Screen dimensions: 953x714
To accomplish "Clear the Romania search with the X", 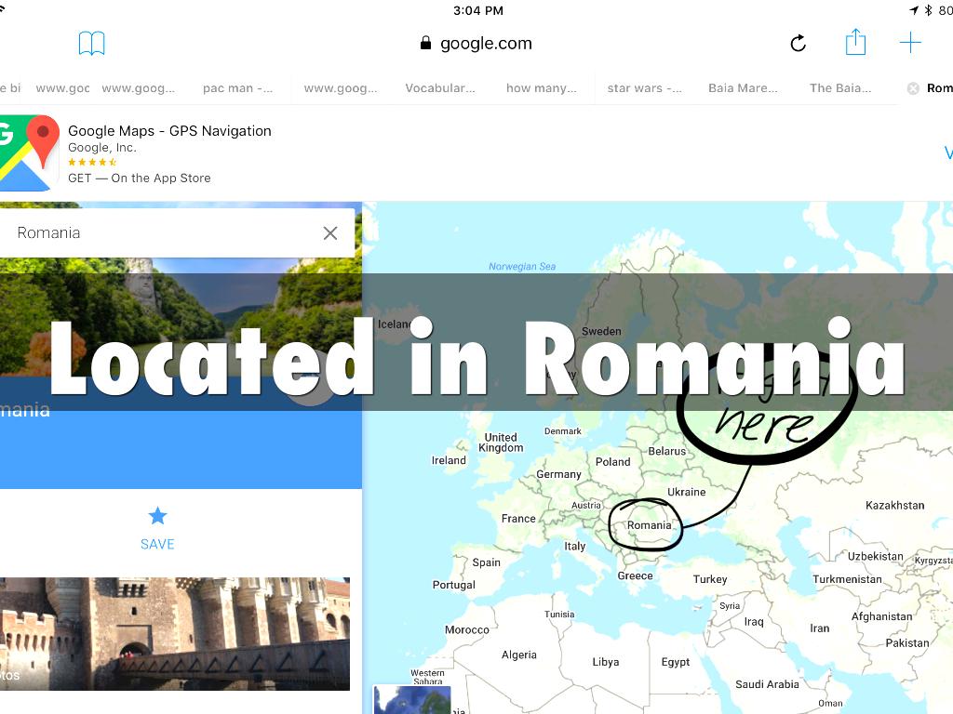I will click(x=330, y=233).
